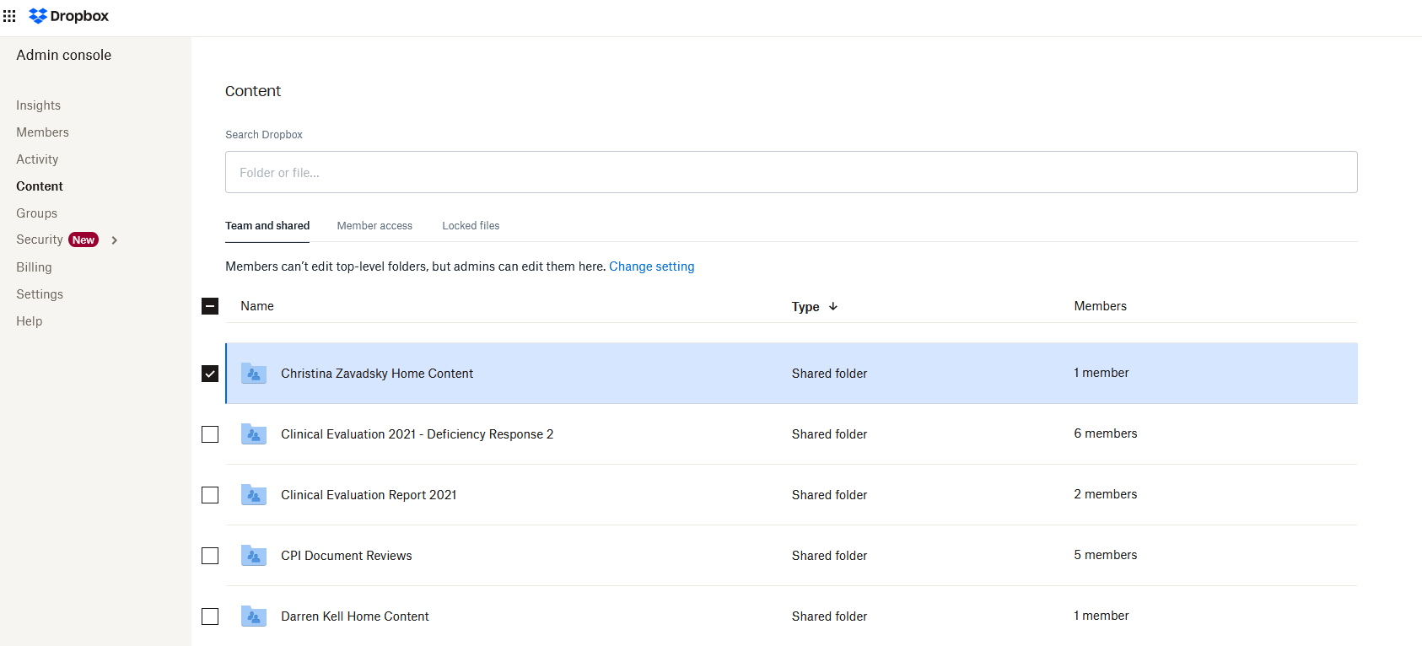This screenshot has width=1422, height=646.
Task: Click 'Shared folder' type in Clinical Evaluation Report row
Action: click(830, 495)
